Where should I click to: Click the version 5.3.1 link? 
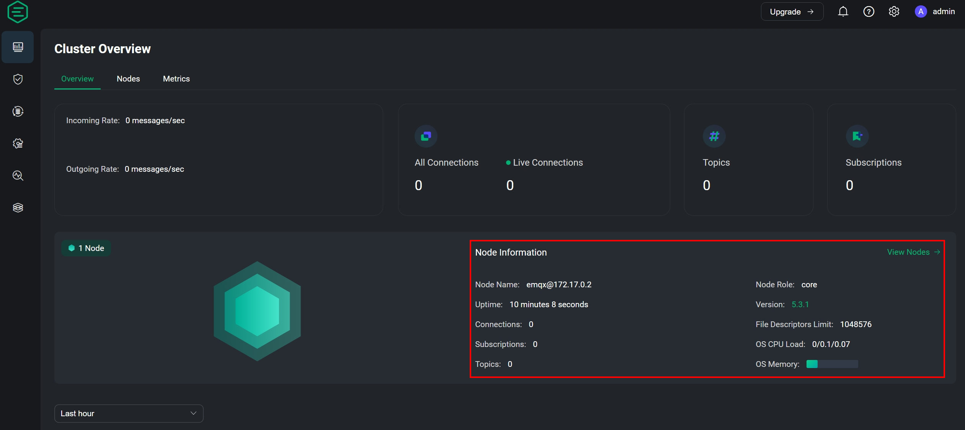pos(800,305)
